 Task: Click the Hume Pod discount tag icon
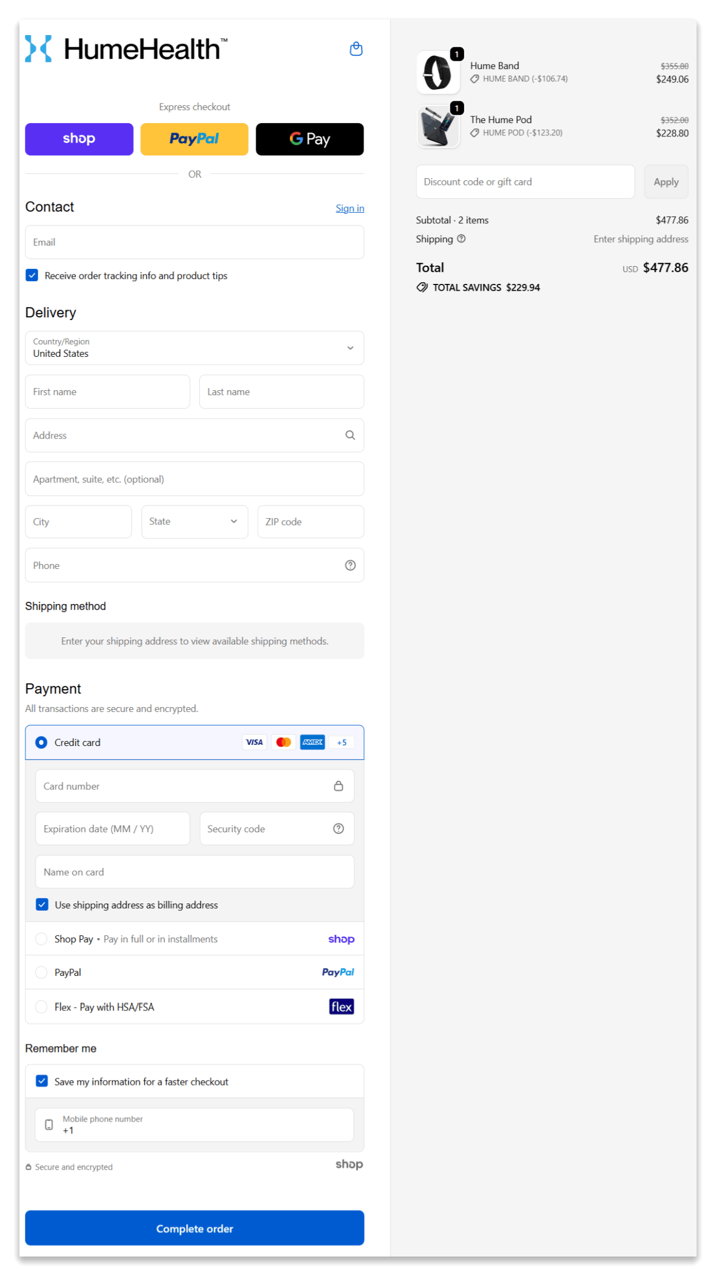[475, 133]
